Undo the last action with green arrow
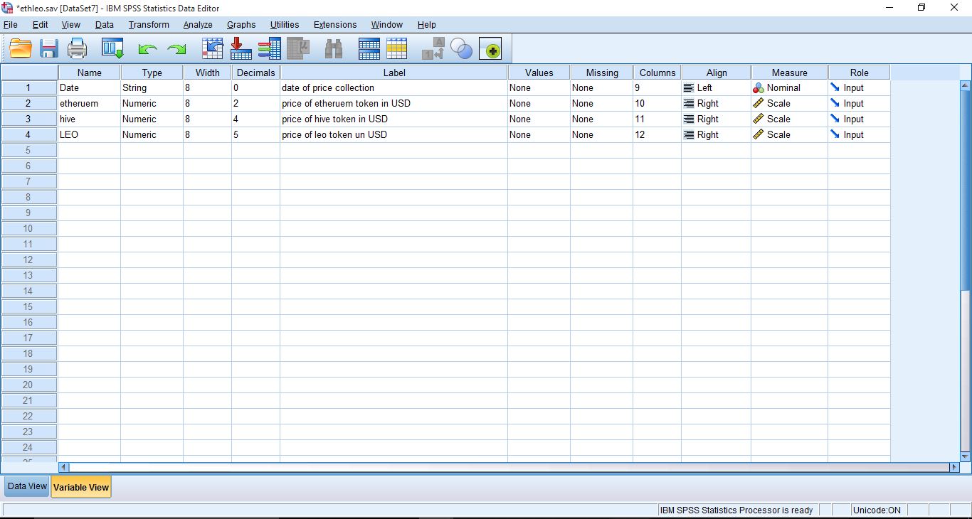This screenshot has height=519, width=972. (x=147, y=50)
